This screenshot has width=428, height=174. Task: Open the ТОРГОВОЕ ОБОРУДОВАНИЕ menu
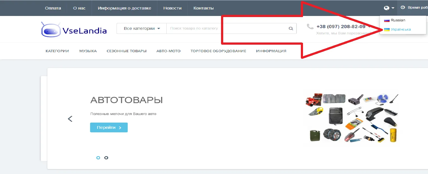[218, 51]
